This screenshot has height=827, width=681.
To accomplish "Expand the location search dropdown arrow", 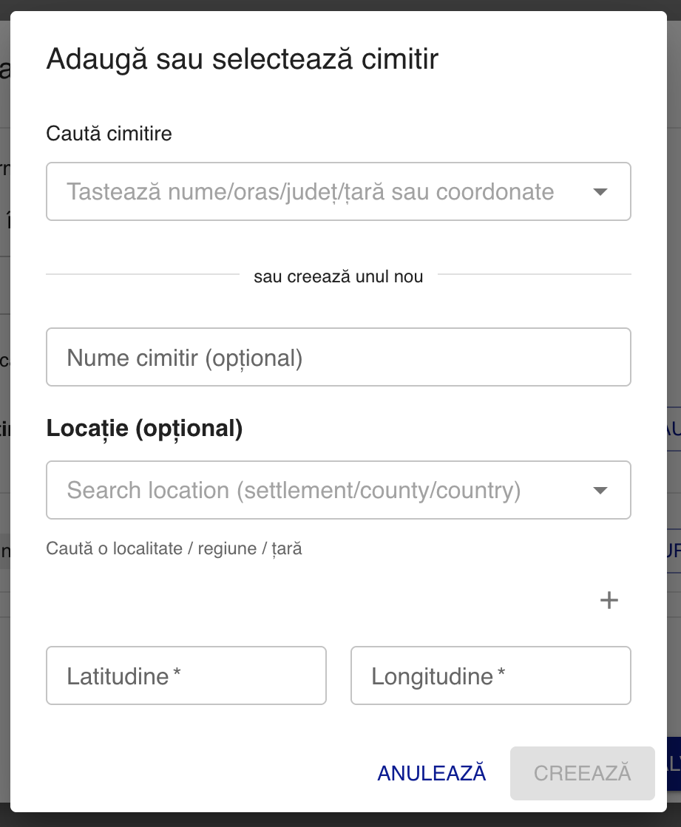I will (x=600, y=490).
